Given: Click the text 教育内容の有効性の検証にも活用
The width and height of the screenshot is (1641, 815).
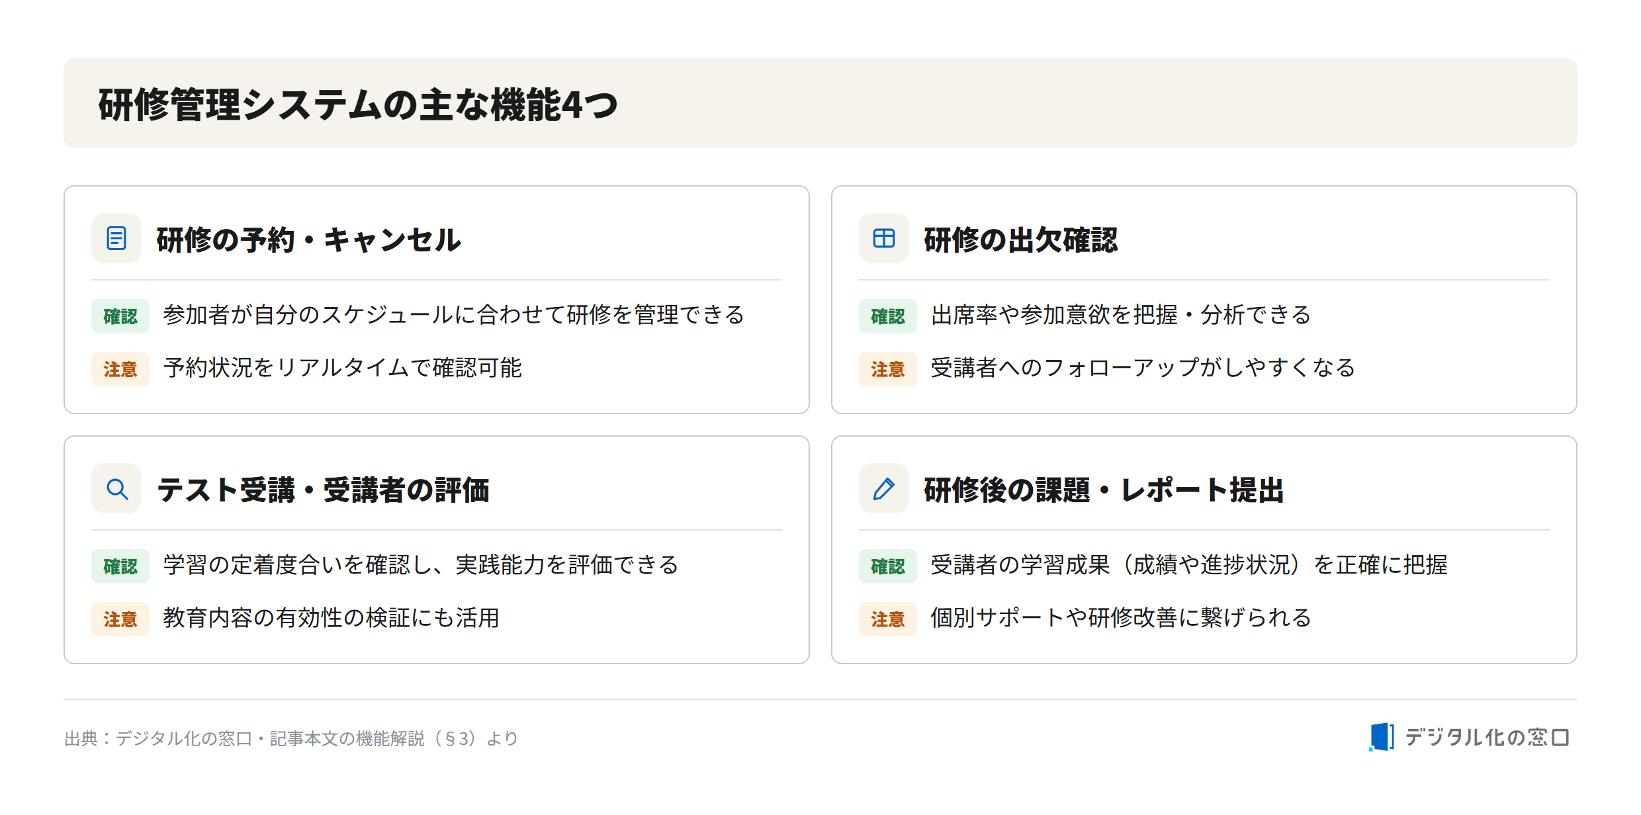Looking at the screenshot, I should pyautogui.click(x=332, y=618).
